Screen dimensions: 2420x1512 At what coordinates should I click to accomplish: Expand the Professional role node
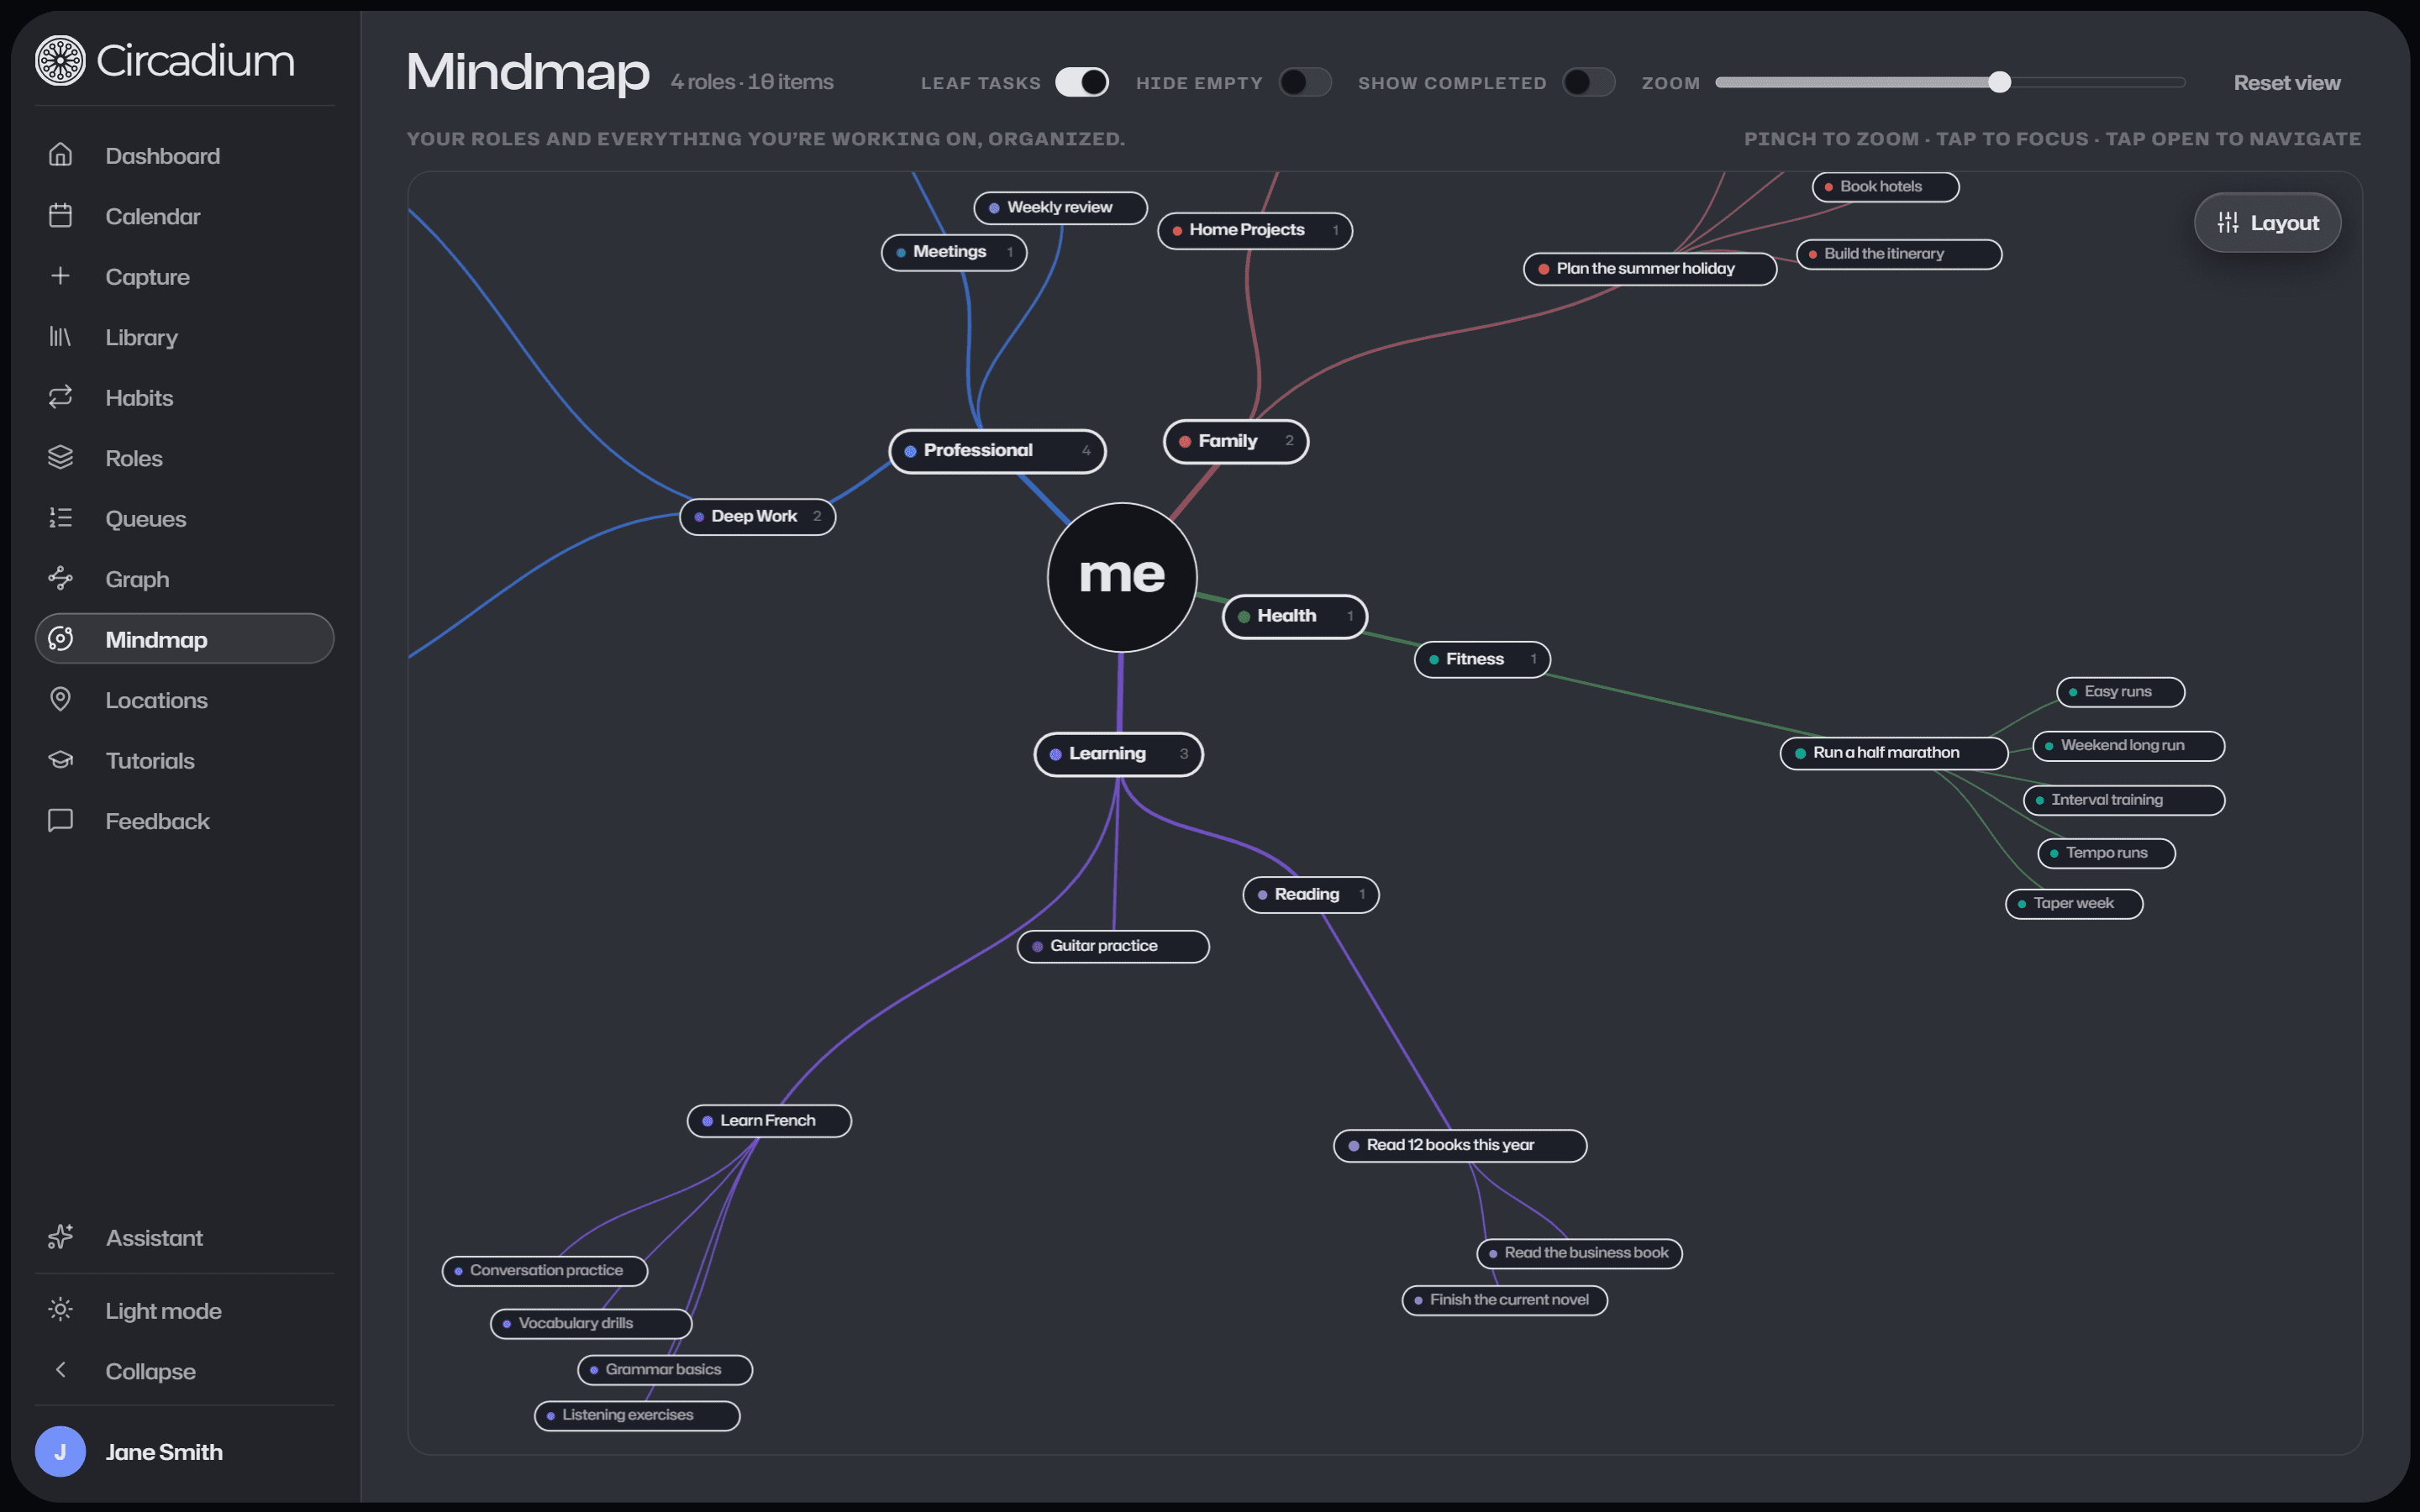coord(997,451)
